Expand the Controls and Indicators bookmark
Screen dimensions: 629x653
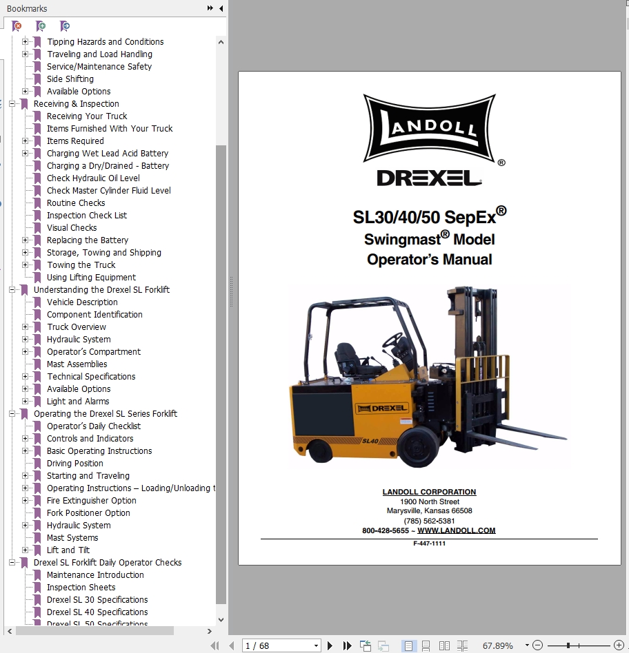[x=25, y=439]
